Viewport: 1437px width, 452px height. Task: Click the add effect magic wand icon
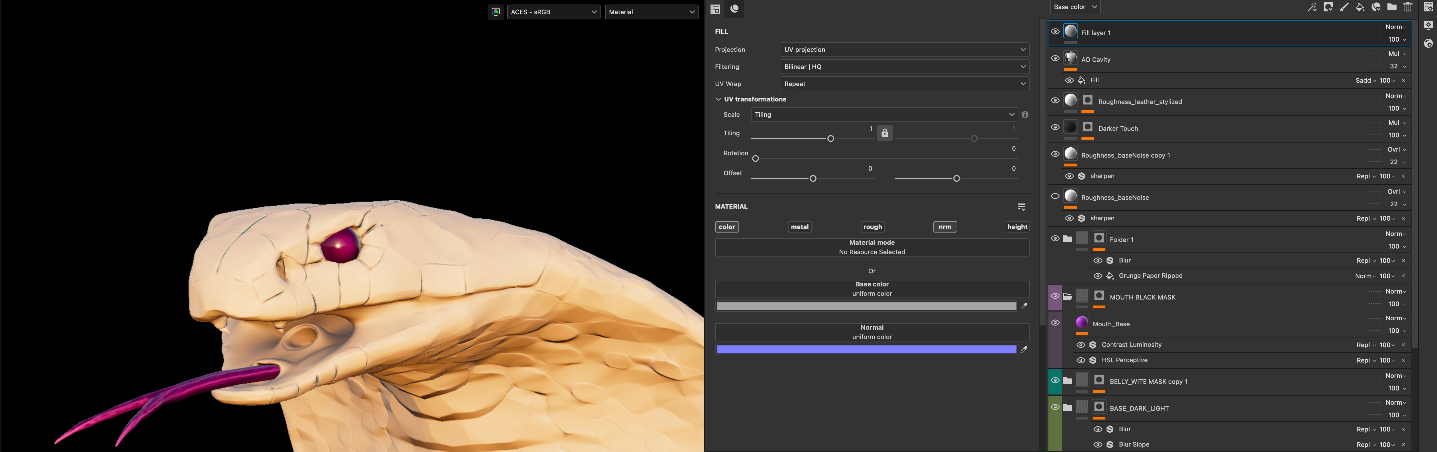1312,7
